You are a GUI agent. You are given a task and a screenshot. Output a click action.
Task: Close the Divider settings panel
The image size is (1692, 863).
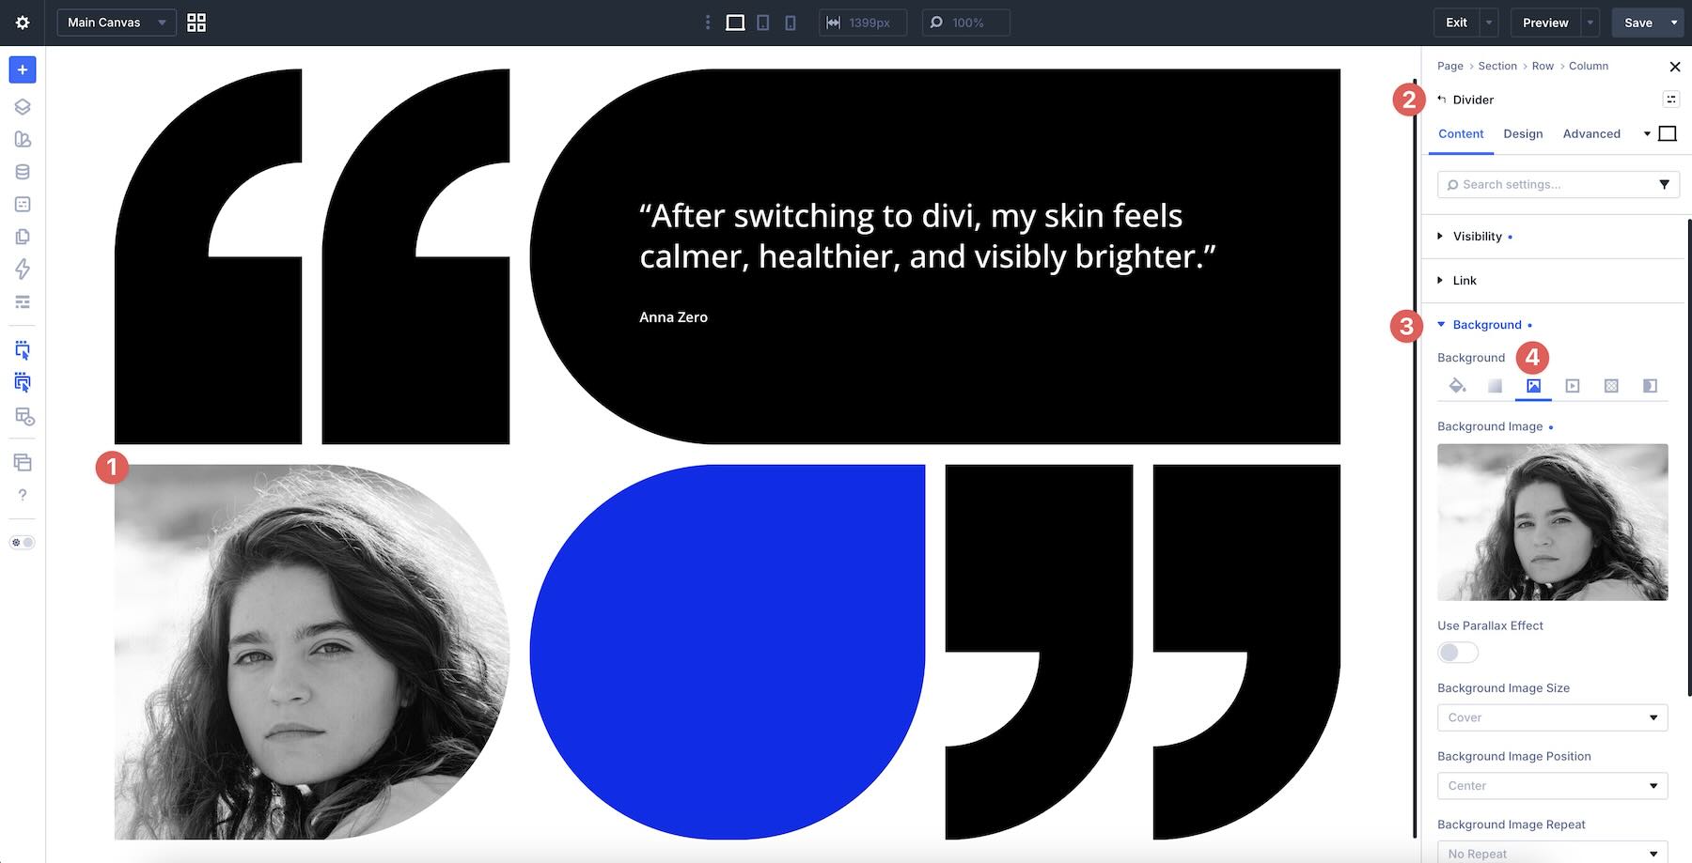1674,67
